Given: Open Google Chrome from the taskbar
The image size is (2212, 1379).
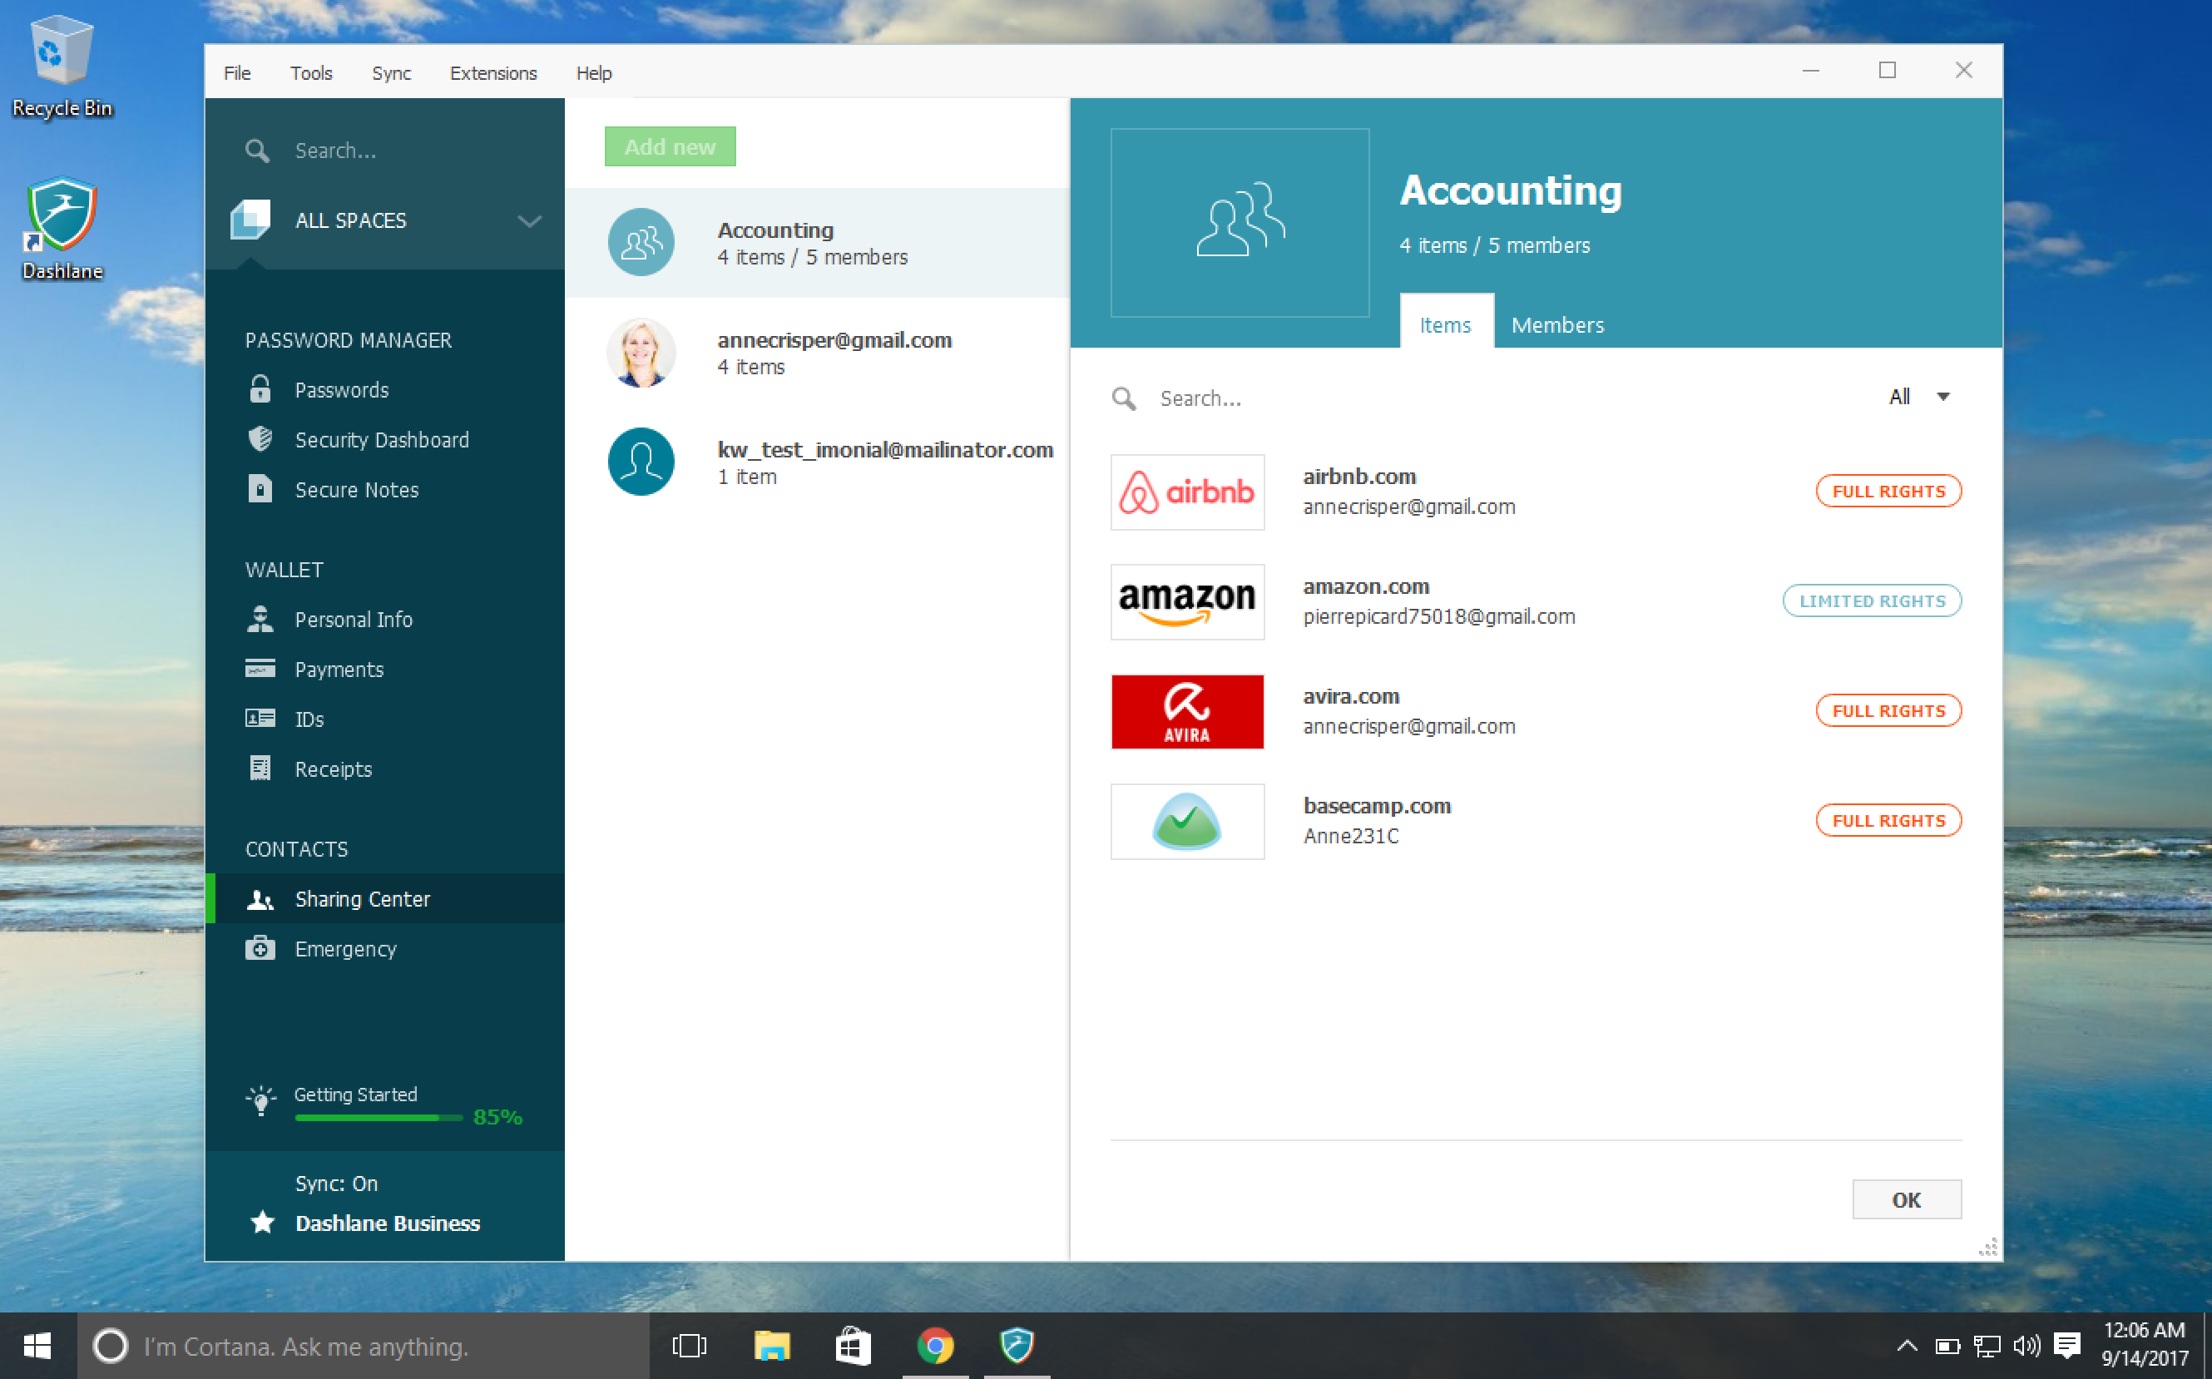Looking at the screenshot, I should coord(934,1347).
